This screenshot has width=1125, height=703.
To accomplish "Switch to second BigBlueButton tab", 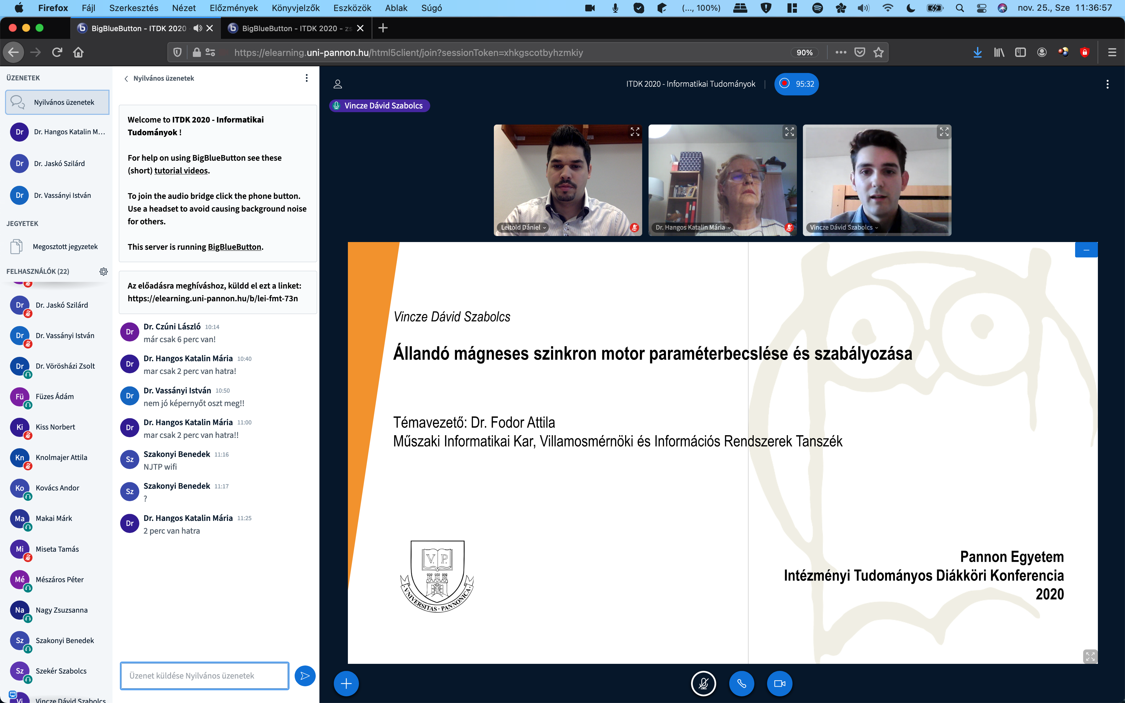I will (296, 28).
